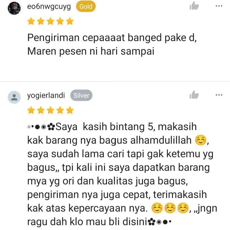
Task: Tap the smiling emoji after alhamdulillah
Action: pyautogui.click(x=200, y=140)
